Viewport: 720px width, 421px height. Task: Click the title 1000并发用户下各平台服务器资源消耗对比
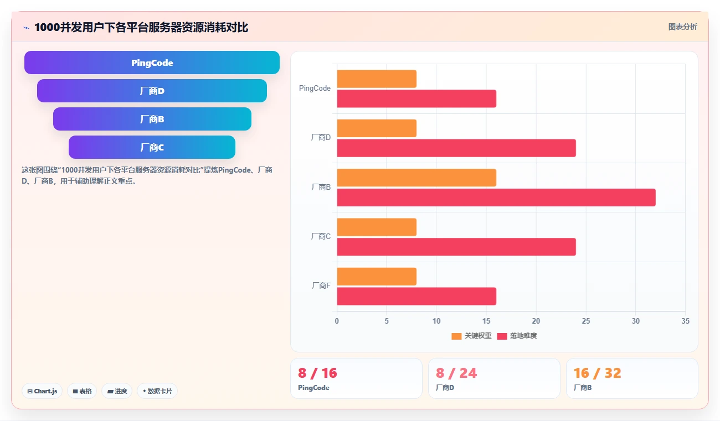(x=141, y=28)
